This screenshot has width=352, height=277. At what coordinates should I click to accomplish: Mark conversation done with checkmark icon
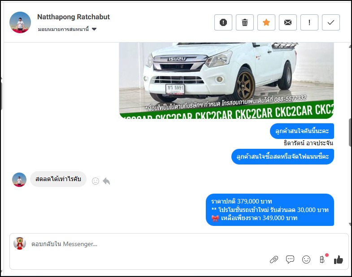point(331,22)
